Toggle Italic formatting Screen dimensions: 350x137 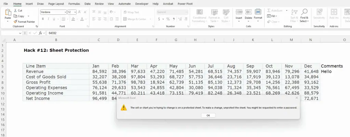[49, 19]
